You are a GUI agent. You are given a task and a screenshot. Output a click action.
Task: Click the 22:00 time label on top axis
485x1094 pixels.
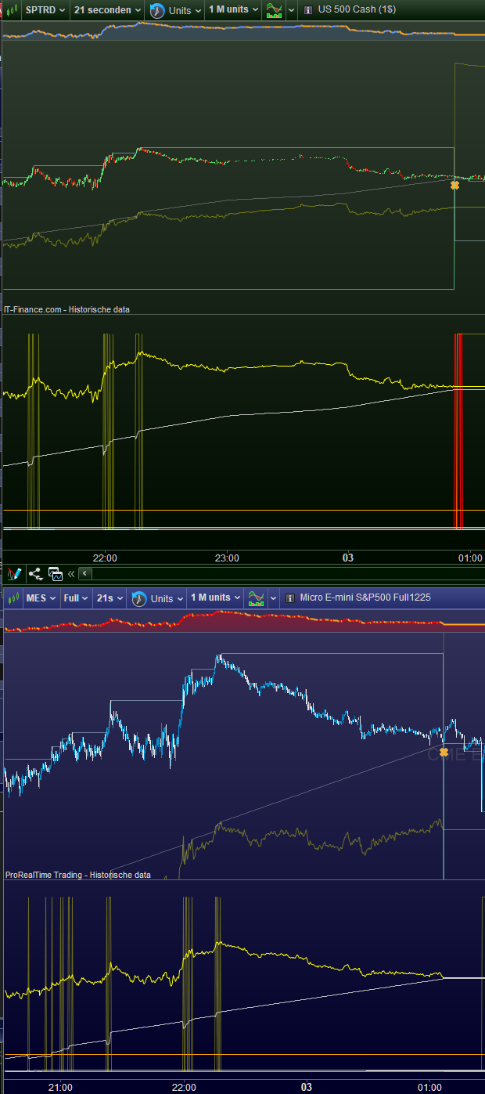click(x=105, y=558)
